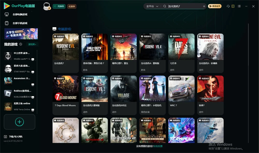Click the OurPlay logo icon
The height and width of the screenshot is (153, 259).
tap(7, 6)
